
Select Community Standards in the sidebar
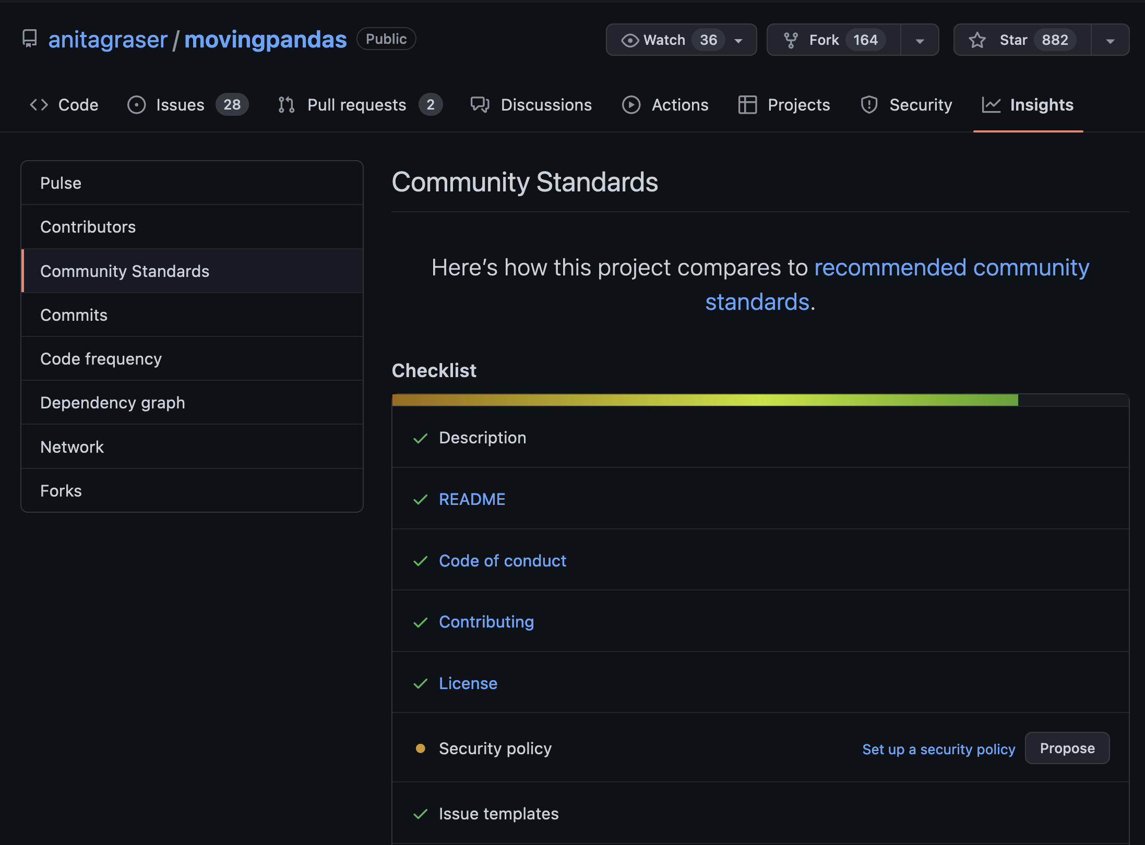click(x=192, y=271)
